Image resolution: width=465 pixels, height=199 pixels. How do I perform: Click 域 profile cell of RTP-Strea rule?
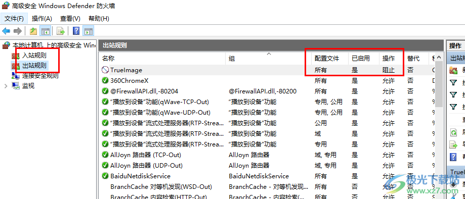[318, 133]
